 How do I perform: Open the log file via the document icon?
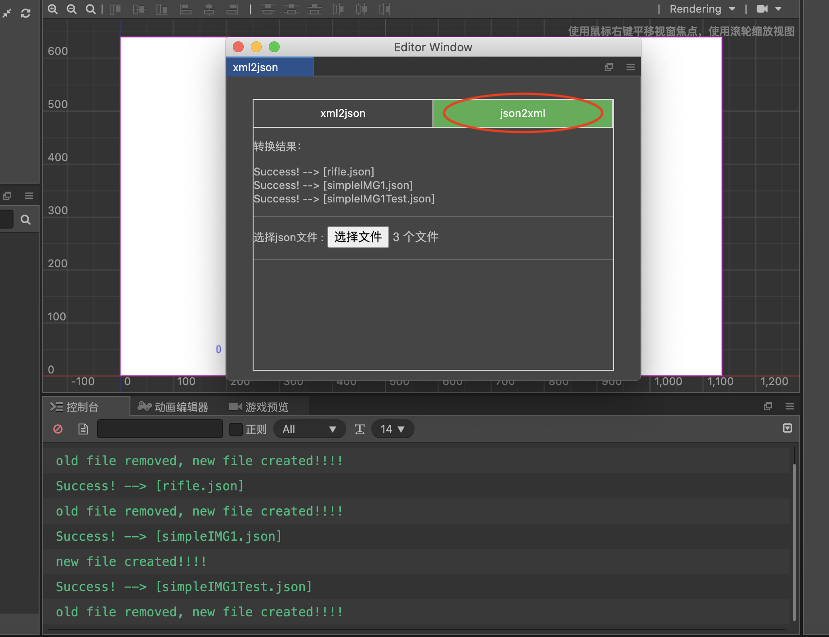83,429
